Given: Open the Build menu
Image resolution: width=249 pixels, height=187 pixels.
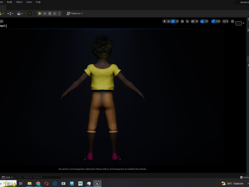Looking at the screenshot, I should pyautogui.click(x=9, y=2).
